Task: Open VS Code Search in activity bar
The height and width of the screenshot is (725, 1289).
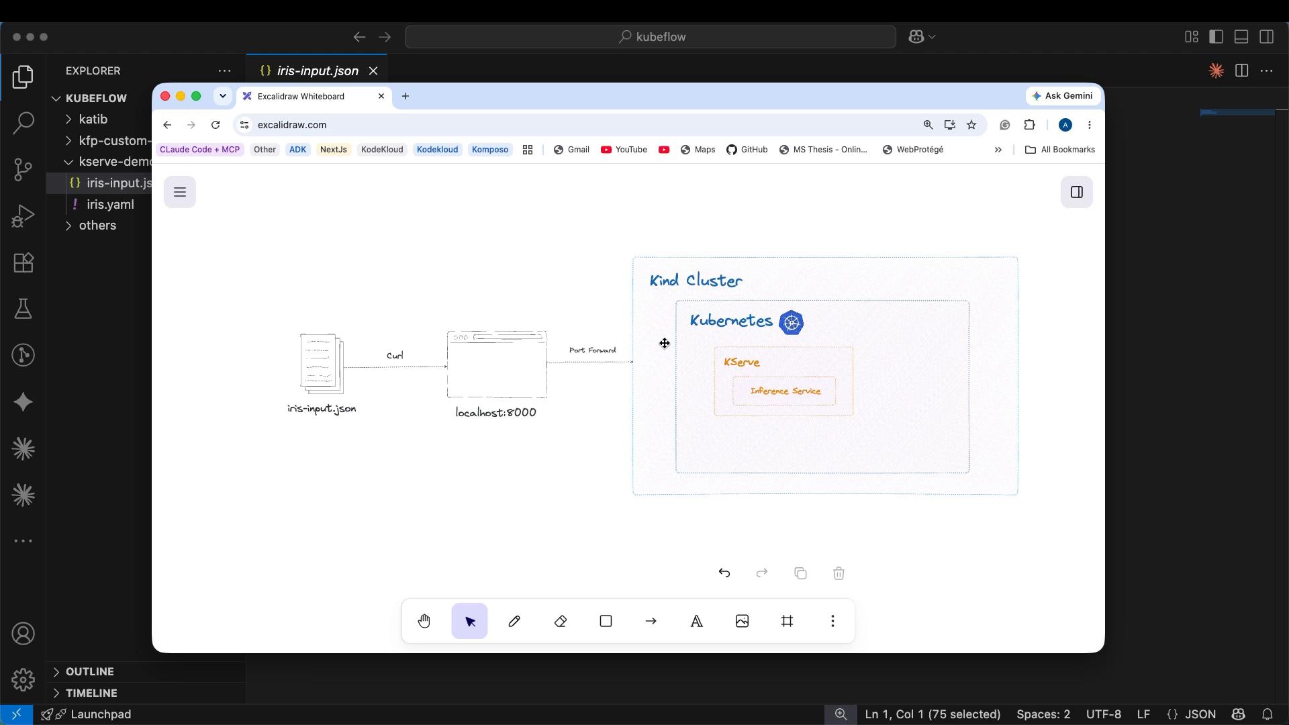Action: pyautogui.click(x=23, y=123)
